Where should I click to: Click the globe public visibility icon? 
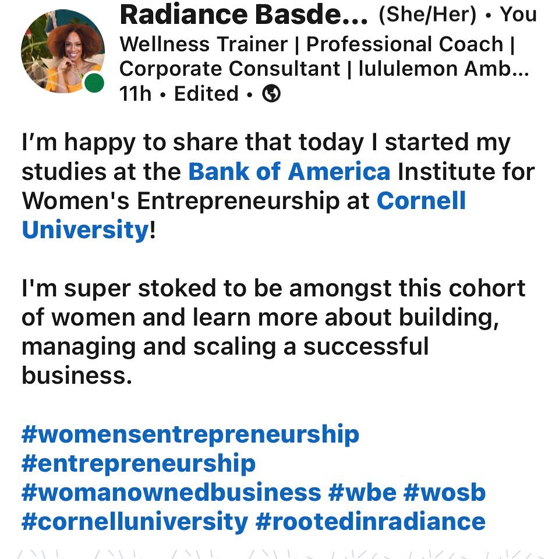[x=271, y=94]
